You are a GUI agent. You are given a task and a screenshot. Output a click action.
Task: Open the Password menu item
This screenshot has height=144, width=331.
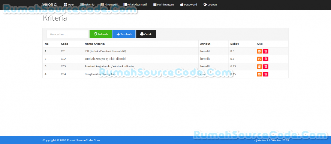pos(188,5)
